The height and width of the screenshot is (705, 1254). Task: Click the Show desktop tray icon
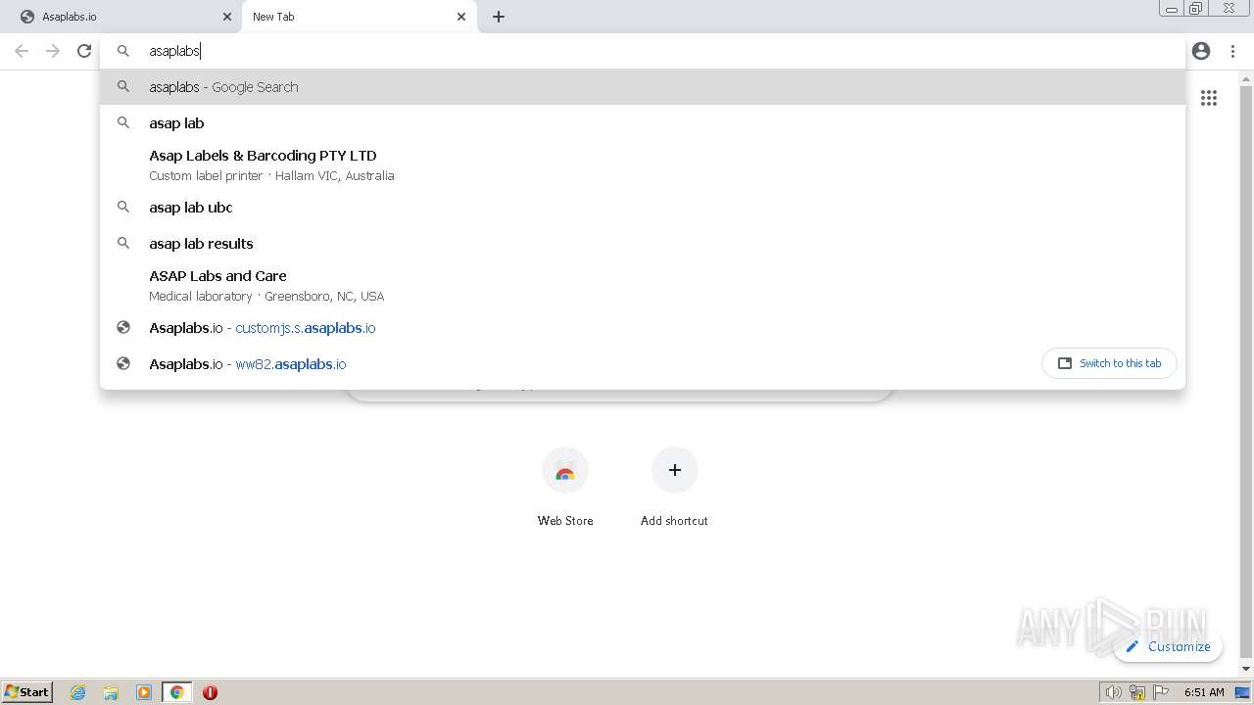(1242, 692)
